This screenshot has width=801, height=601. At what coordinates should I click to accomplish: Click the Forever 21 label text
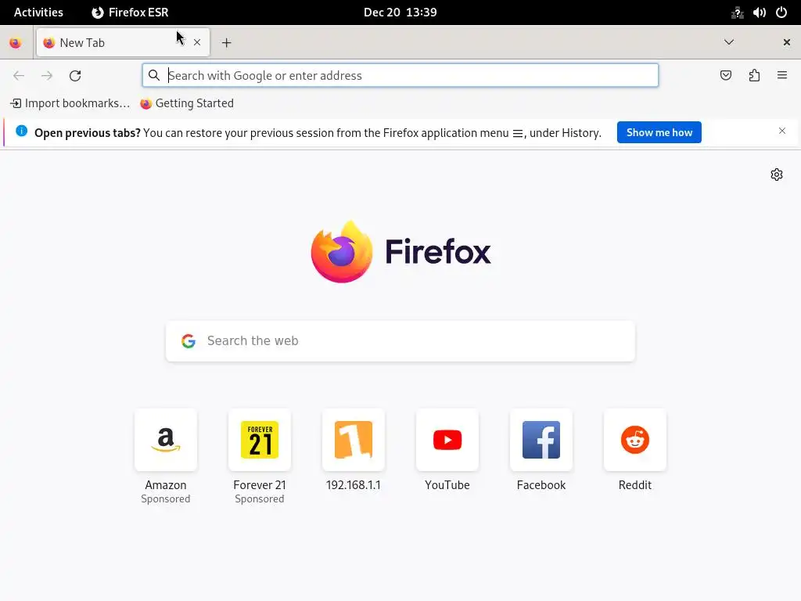pyautogui.click(x=260, y=485)
